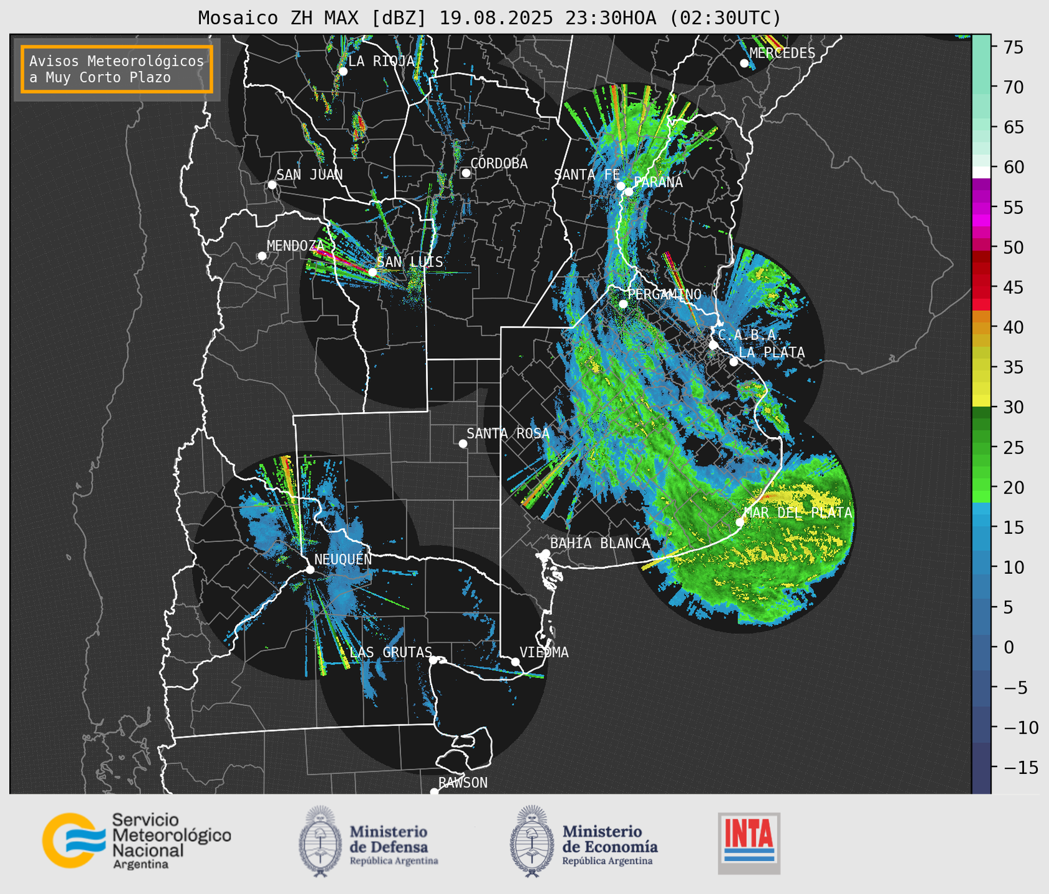
Task: Click the MENDOZA city marker dot
Action: click(262, 256)
